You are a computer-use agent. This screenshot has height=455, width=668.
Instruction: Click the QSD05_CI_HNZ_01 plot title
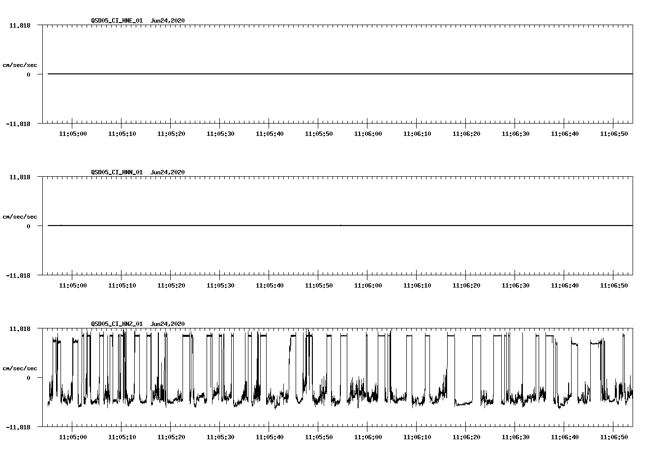tap(117, 324)
